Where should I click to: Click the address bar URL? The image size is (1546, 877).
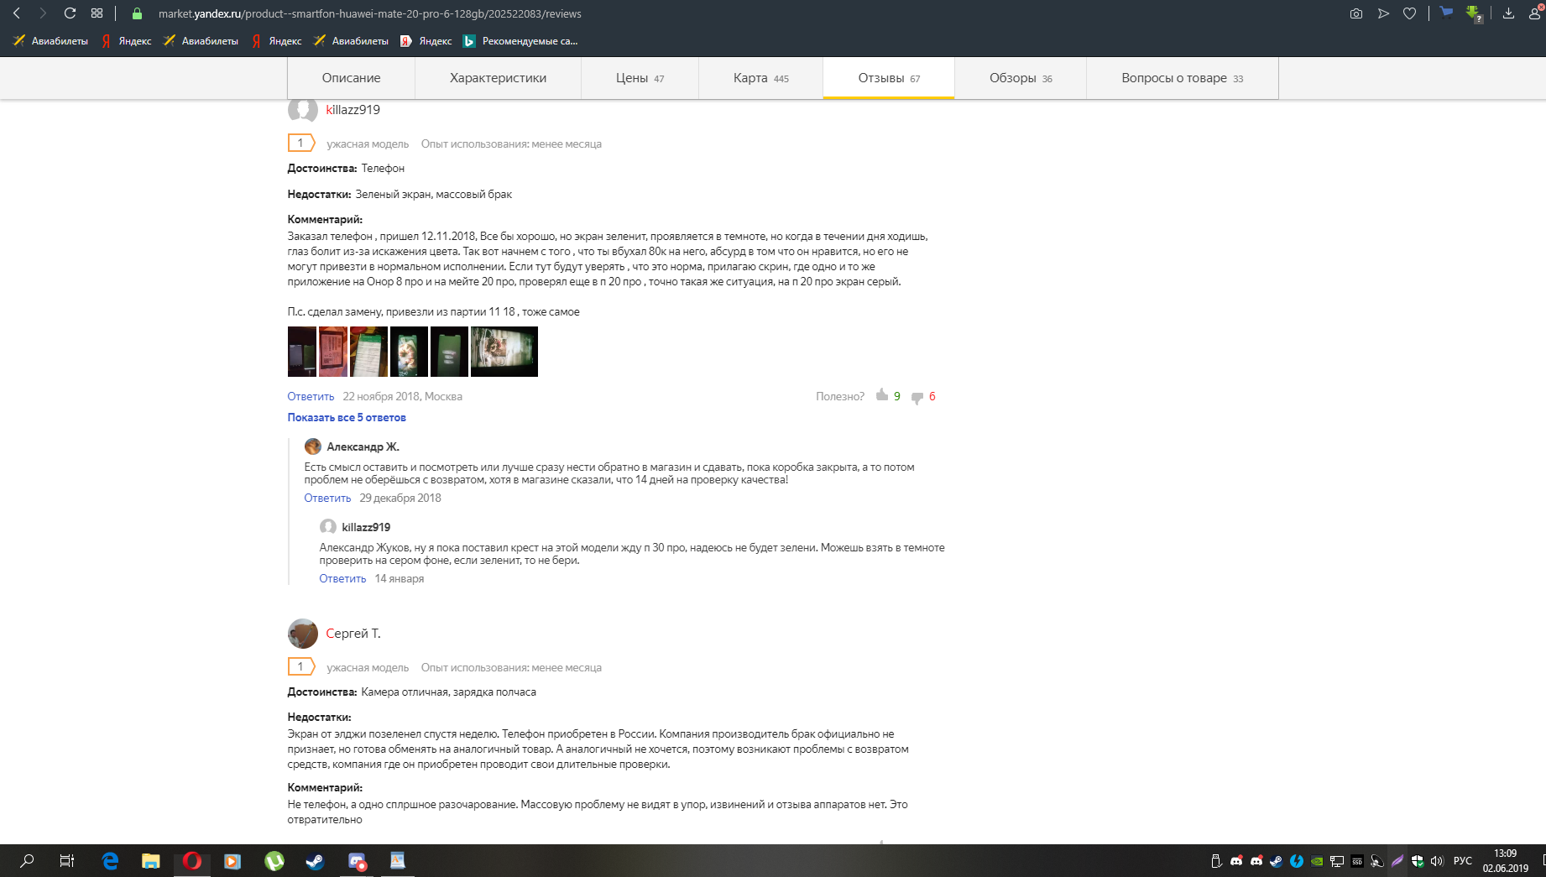(x=369, y=13)
